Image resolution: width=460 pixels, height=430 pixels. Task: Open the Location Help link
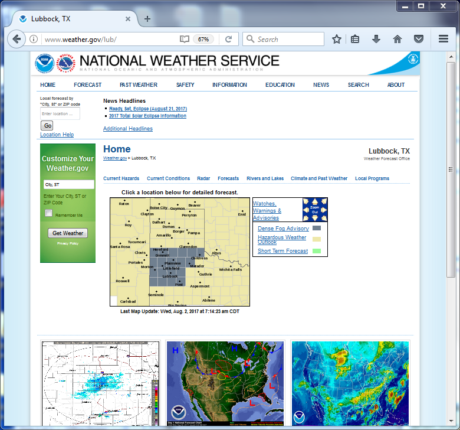pyautogui.click(x=57, y=135)
